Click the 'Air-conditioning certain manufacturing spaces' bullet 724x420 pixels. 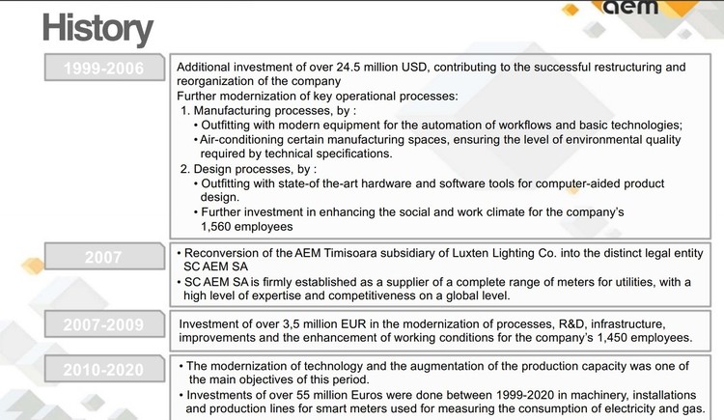(437, 147)
